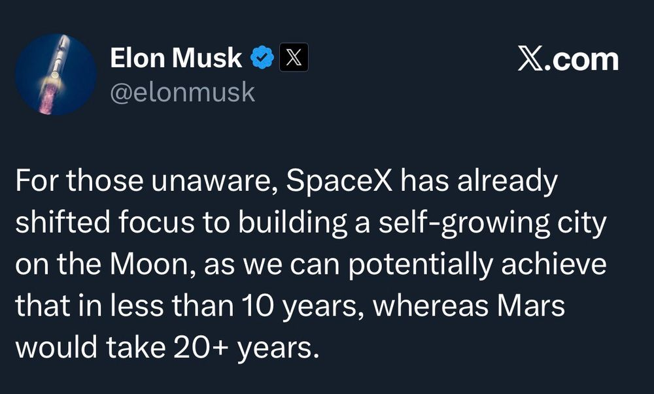Click the X logo in the X.com watermark
The image size is (654, 394).
[x=532, y=59]
